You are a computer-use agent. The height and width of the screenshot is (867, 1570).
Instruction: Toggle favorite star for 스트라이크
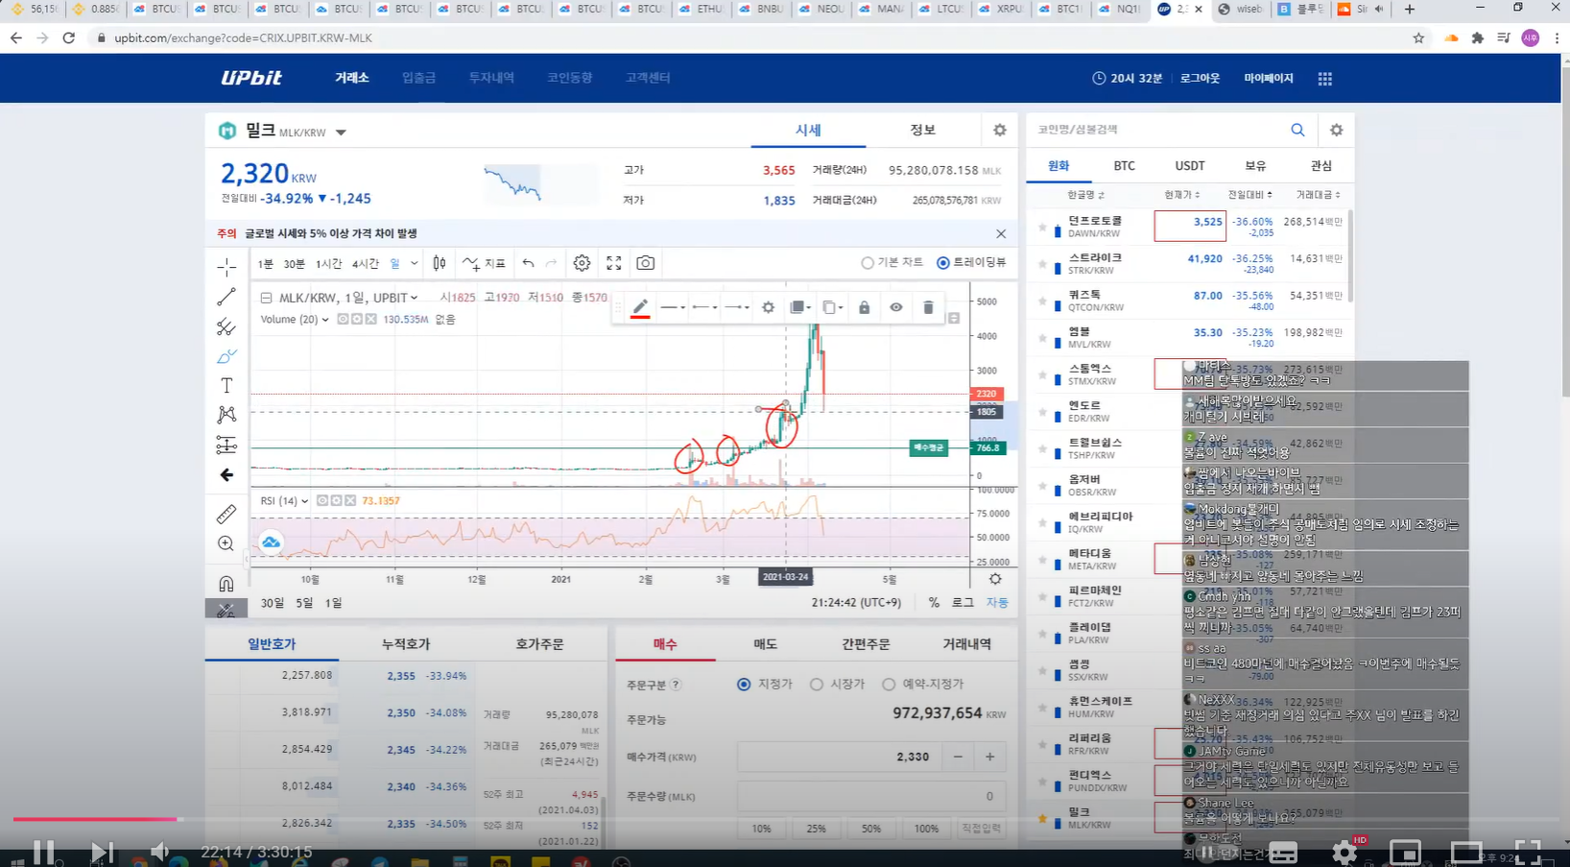click(1042, 264)
